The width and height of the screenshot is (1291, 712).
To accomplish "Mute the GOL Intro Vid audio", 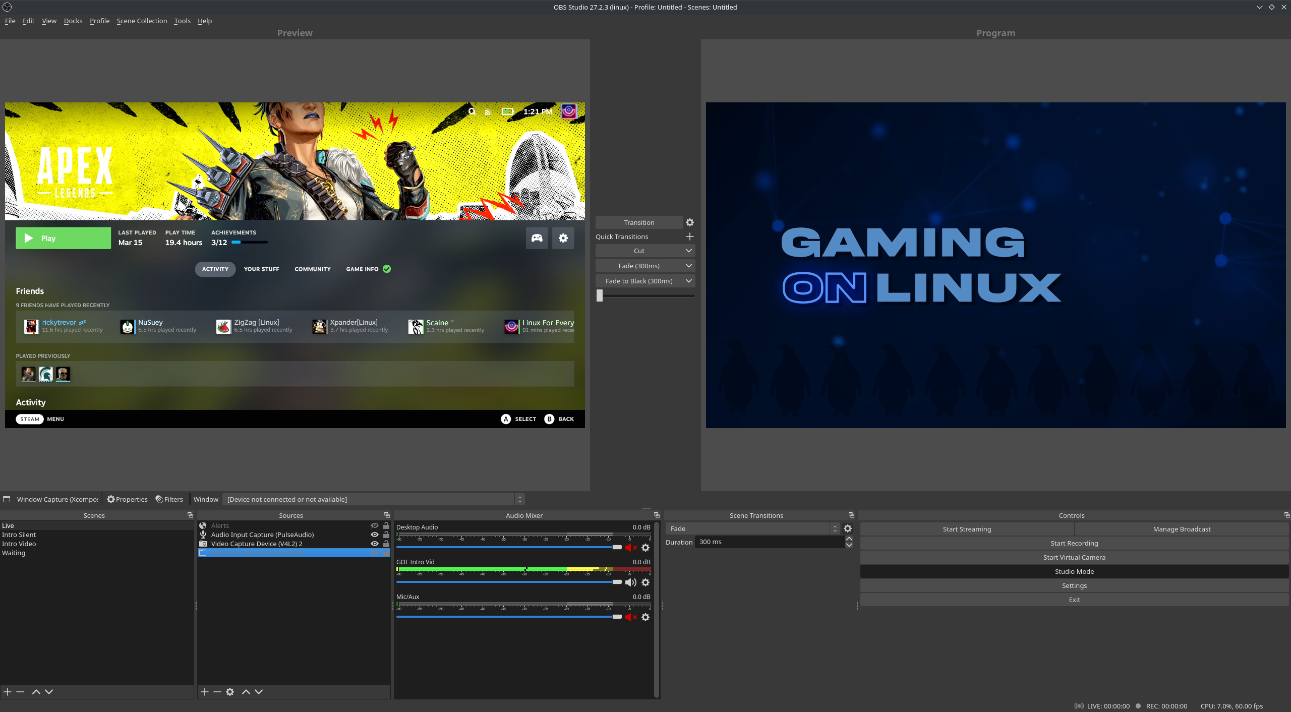I will tap(630, 582).
